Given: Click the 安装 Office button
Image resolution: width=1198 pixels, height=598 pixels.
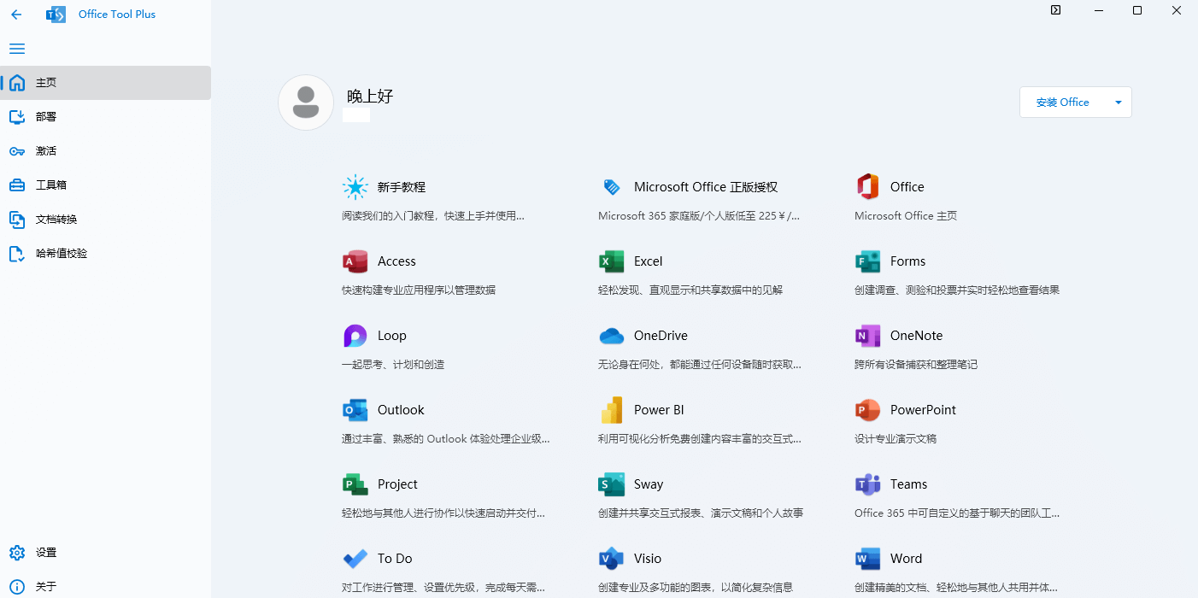Looking at the screenshot, I should pos(1062,103).
